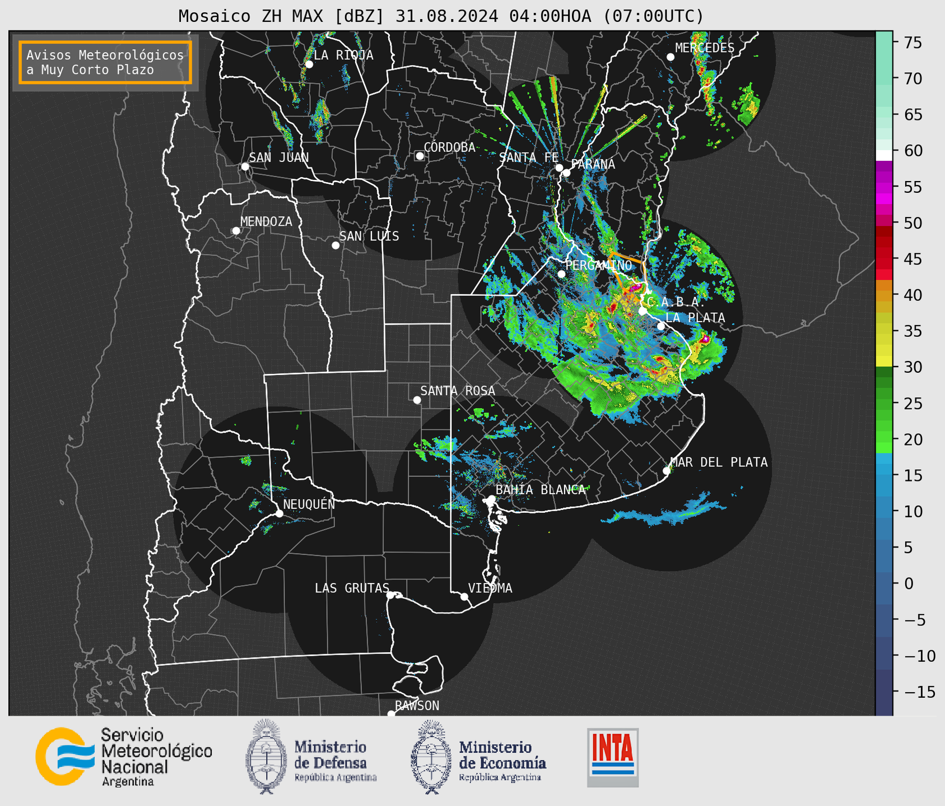Screen dimensions: 945x806
Task: Click the CORDOBA city marker dot
Action: pyautogui.click(x=420, y=156)
